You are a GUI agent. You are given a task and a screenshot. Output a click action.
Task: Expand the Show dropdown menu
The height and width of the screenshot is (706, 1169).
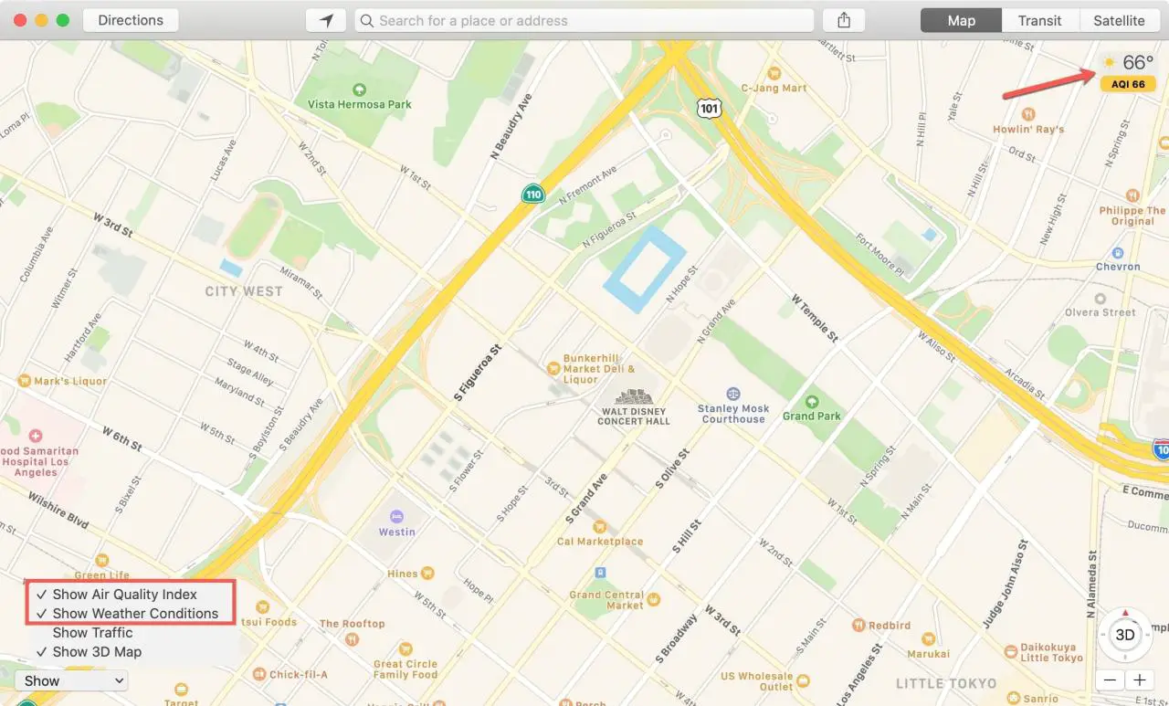[x=71, y=680]
